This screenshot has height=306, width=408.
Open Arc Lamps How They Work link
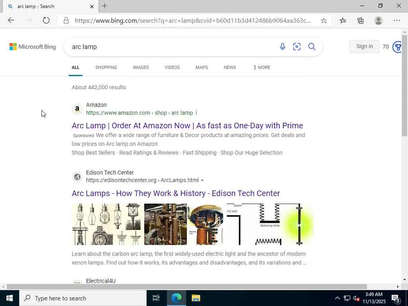176,193
